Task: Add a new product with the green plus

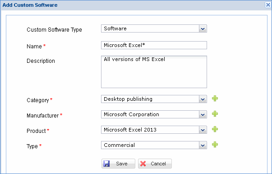Action: (215, 129)
